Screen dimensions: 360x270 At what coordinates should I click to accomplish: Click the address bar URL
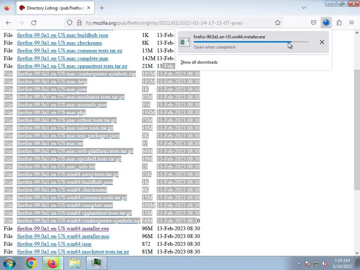point(164,23)
